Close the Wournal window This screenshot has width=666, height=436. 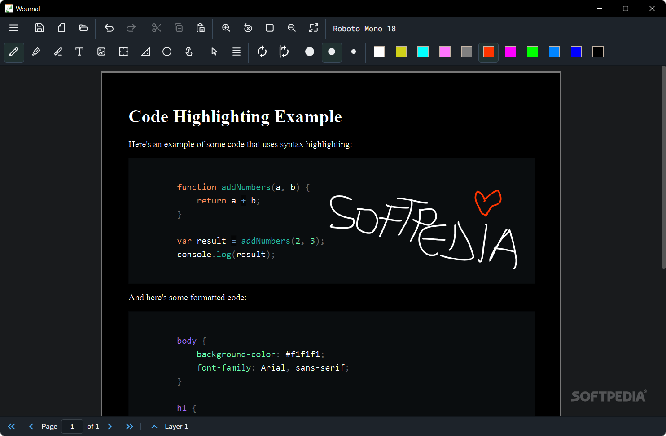tap(652, 9)
